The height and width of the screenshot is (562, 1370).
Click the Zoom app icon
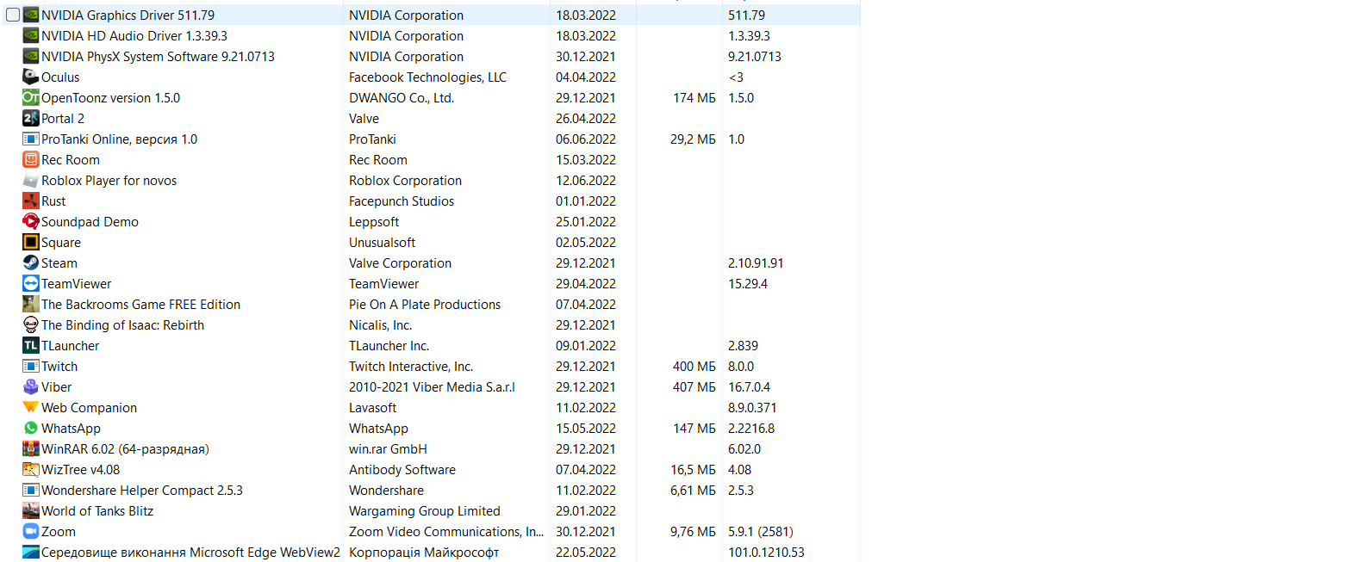[31, 531]
